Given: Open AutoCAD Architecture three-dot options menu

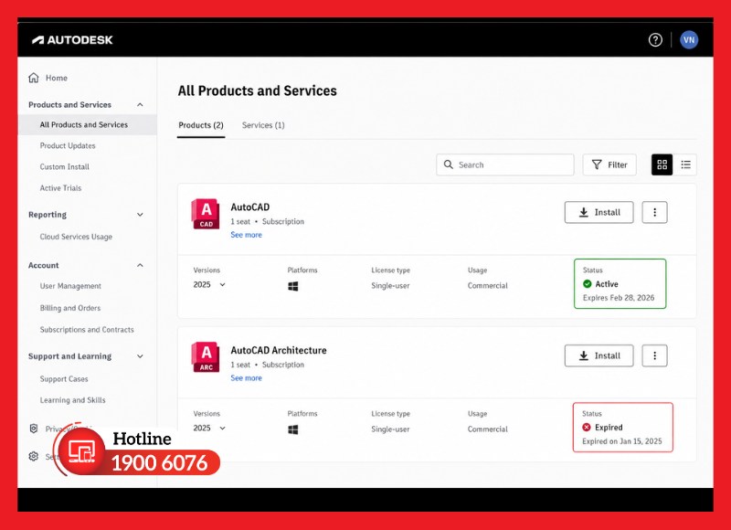Looking at the screenshot, I should 654,355.
